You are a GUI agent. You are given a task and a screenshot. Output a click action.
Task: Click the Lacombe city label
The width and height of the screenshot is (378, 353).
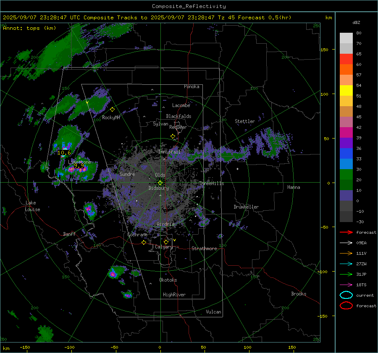tap(181, 105)
